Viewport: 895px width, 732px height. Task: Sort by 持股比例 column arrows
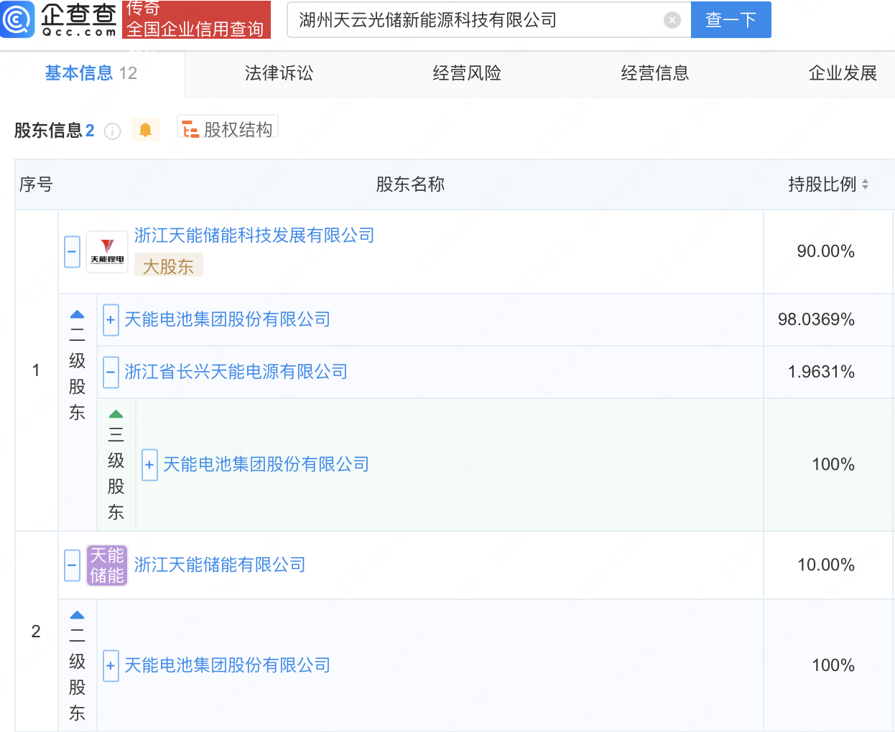coord(865,184)
